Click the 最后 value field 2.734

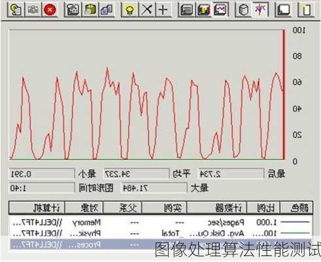tap(231, 174)
